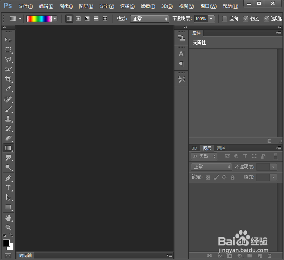Select the History Brush tool
This screenshot has height=260, width=284.
pyautogui.click(x=8, y=129)
